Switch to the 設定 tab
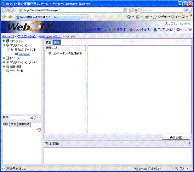Screen dimensions: 194x172 click(48, 43)
